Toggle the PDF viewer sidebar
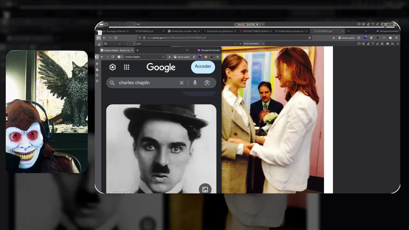The image size is (409, 230). (x=105, y=43)
